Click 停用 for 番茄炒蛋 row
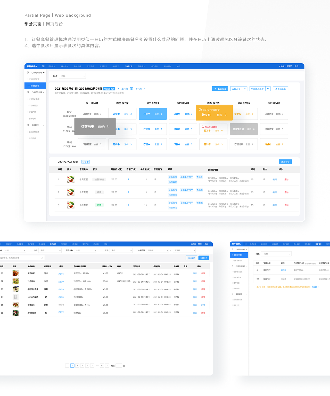330x396 pixels. point(203,273)
